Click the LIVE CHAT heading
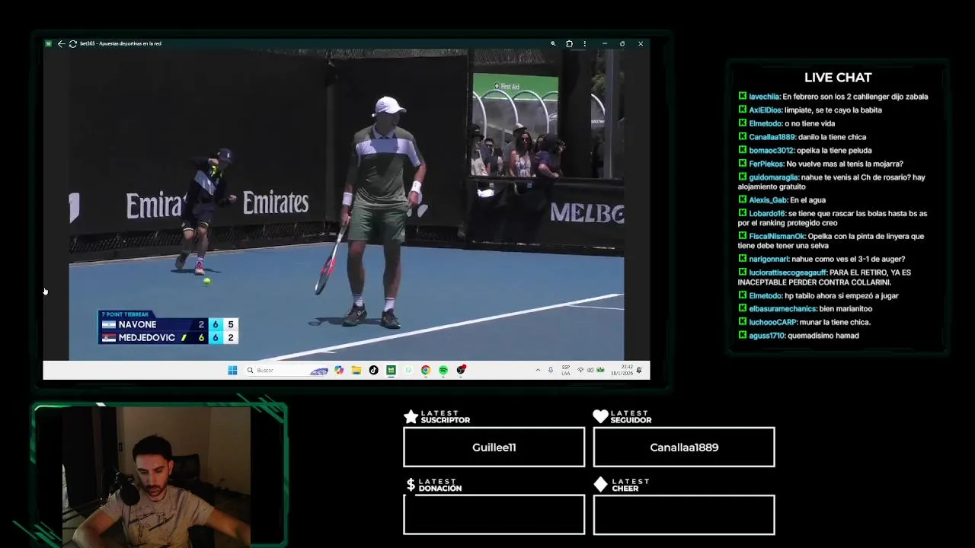Screen dimensions: 975x548 click(838, 78)
